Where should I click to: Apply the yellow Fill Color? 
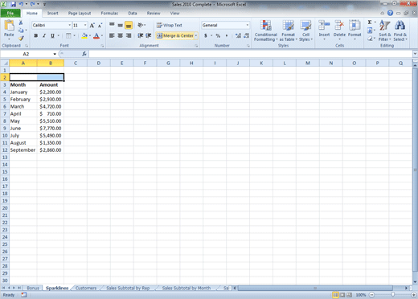tap(84, 35)
